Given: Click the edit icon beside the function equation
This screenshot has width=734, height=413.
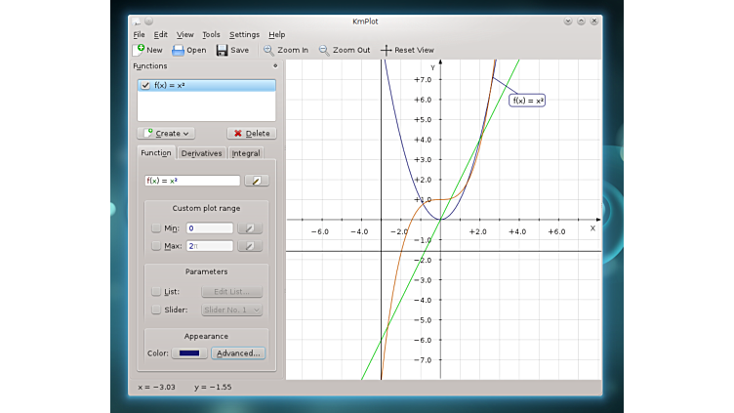Looking at the screenshot, I should (256, 181).
